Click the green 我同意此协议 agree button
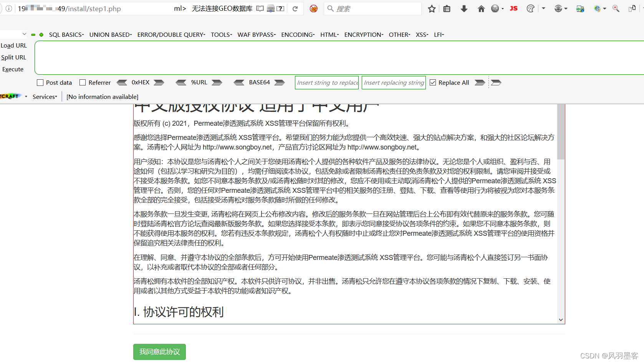The width and height of the screenshot is (644, 363). pyautogui.click(x=159, y=352)
